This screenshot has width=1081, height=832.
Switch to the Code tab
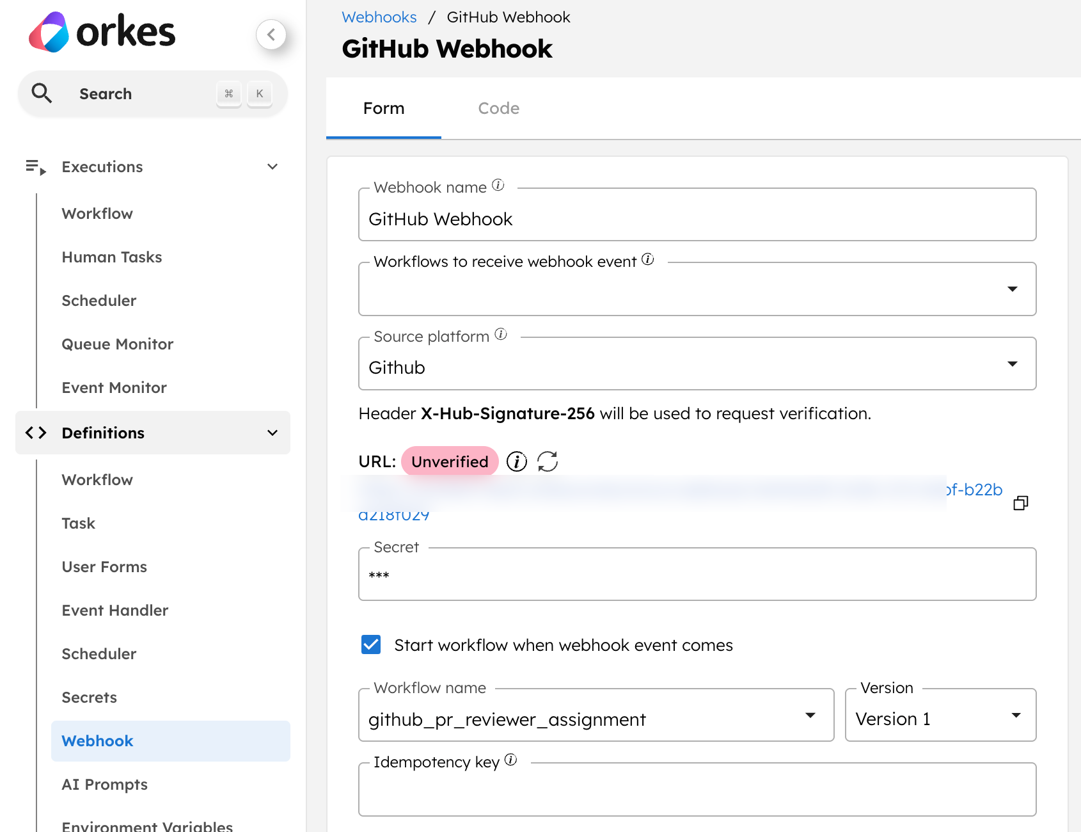click(499, 108)
